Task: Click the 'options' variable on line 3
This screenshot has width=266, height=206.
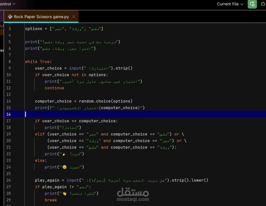Action: 34,29
